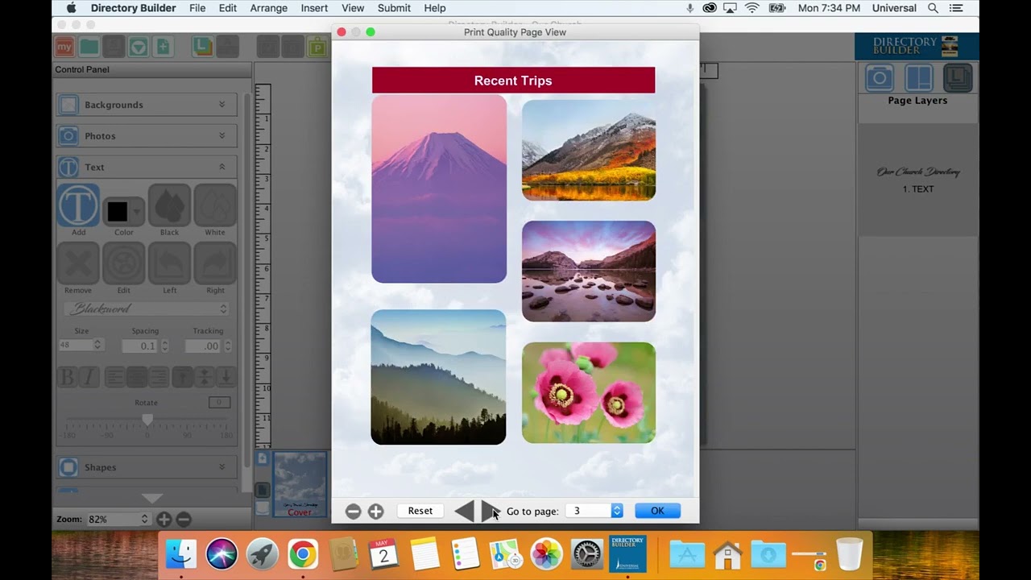Viewport: 1031px width, 580px height.
Task: Click the Backgrounds section icon
Action: [68, 105]
